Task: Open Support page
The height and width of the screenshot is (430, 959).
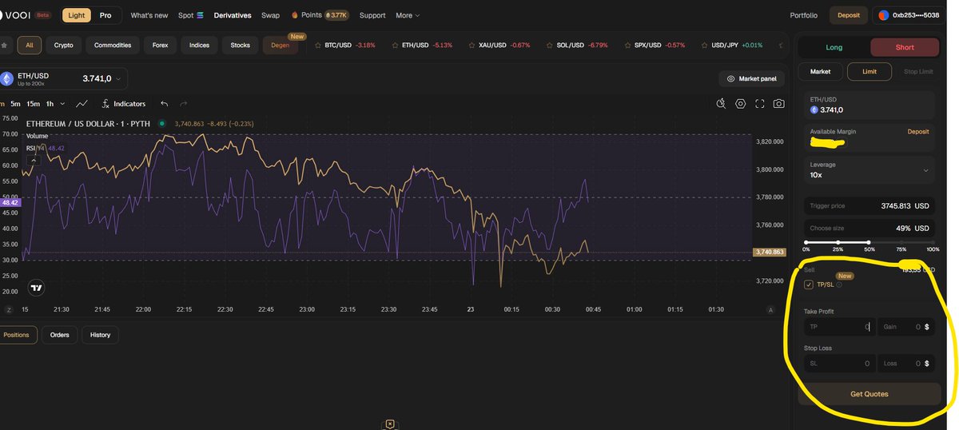Action: (372, 15)
